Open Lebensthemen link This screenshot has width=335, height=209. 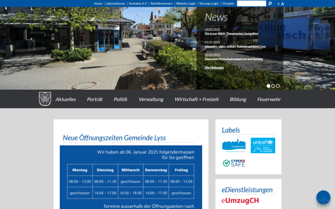116,3
